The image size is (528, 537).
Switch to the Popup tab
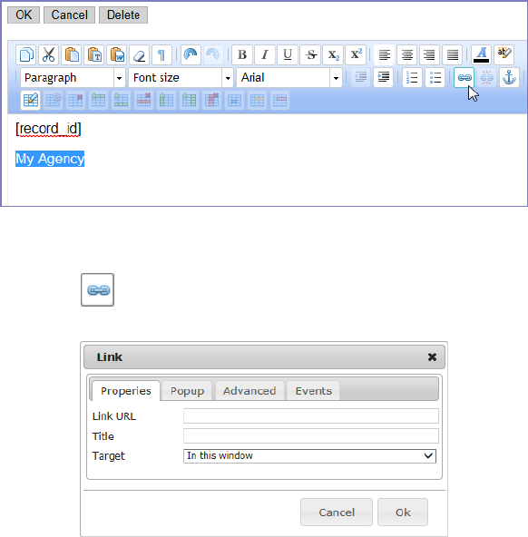[x=187, y=391]
